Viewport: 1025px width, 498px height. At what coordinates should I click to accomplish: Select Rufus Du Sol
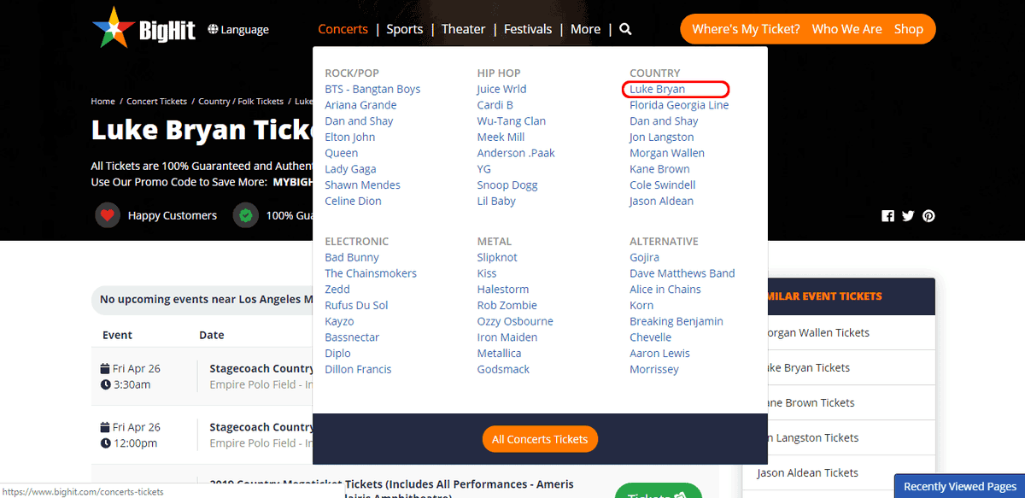point(356,305)
